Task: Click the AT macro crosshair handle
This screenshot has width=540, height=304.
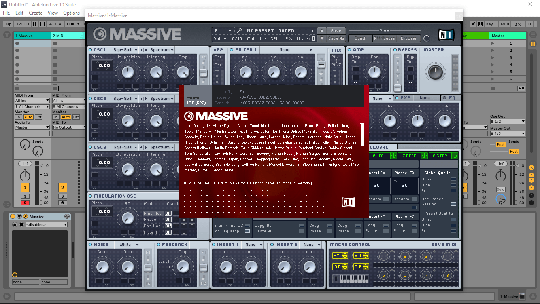Action: pos(345,267)
